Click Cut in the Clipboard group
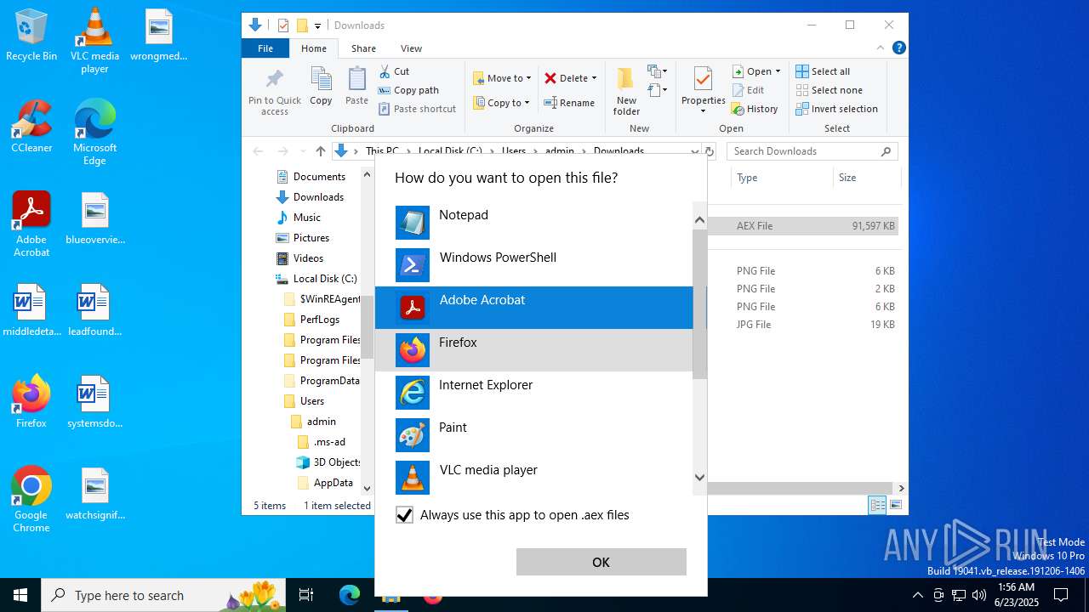1089x612 pixels. (x=394, y=71)
